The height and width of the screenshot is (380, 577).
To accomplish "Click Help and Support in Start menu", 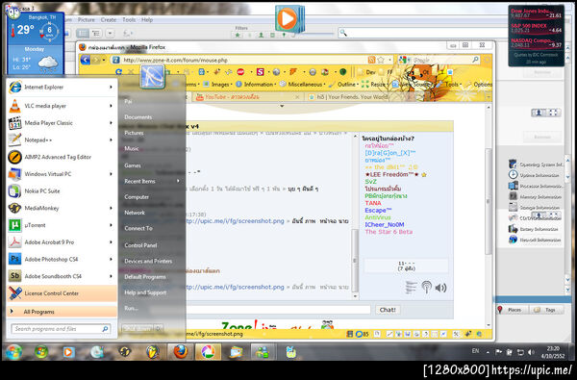I will 145,292.
